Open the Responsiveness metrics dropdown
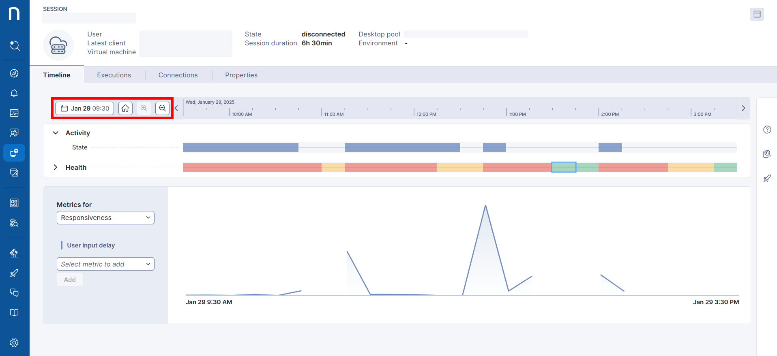The width and height of the screenshot is (777, 356). (x=105, y=217)
